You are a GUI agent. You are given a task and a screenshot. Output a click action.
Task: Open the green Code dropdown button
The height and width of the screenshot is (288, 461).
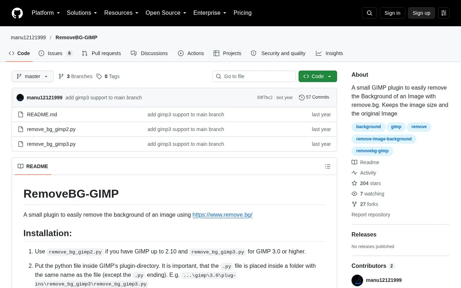pyautogui.click(x=318, y=76)
